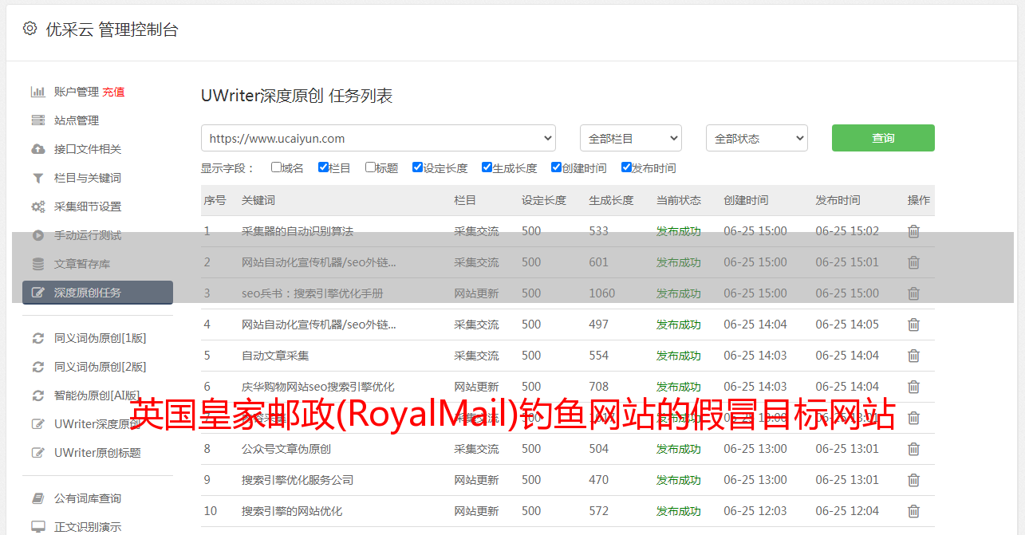Image resolution: width=1025 pixels, height=535 pixels.
Task: Delete row 10 搜索引擎的网站优化
Action: pos(913,511)
